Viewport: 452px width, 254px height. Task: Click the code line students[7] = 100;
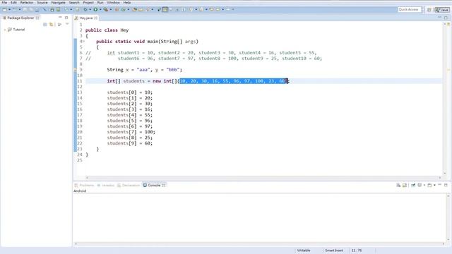[x=131, y=132]
